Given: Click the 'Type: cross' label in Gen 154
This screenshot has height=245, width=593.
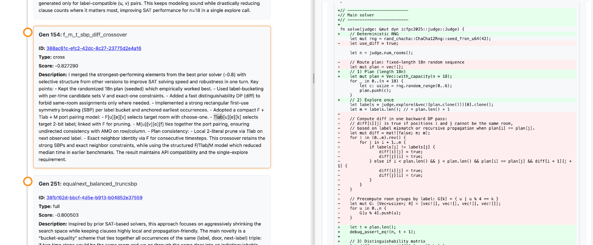Looking at the screenshot, I should coord(52,57).
